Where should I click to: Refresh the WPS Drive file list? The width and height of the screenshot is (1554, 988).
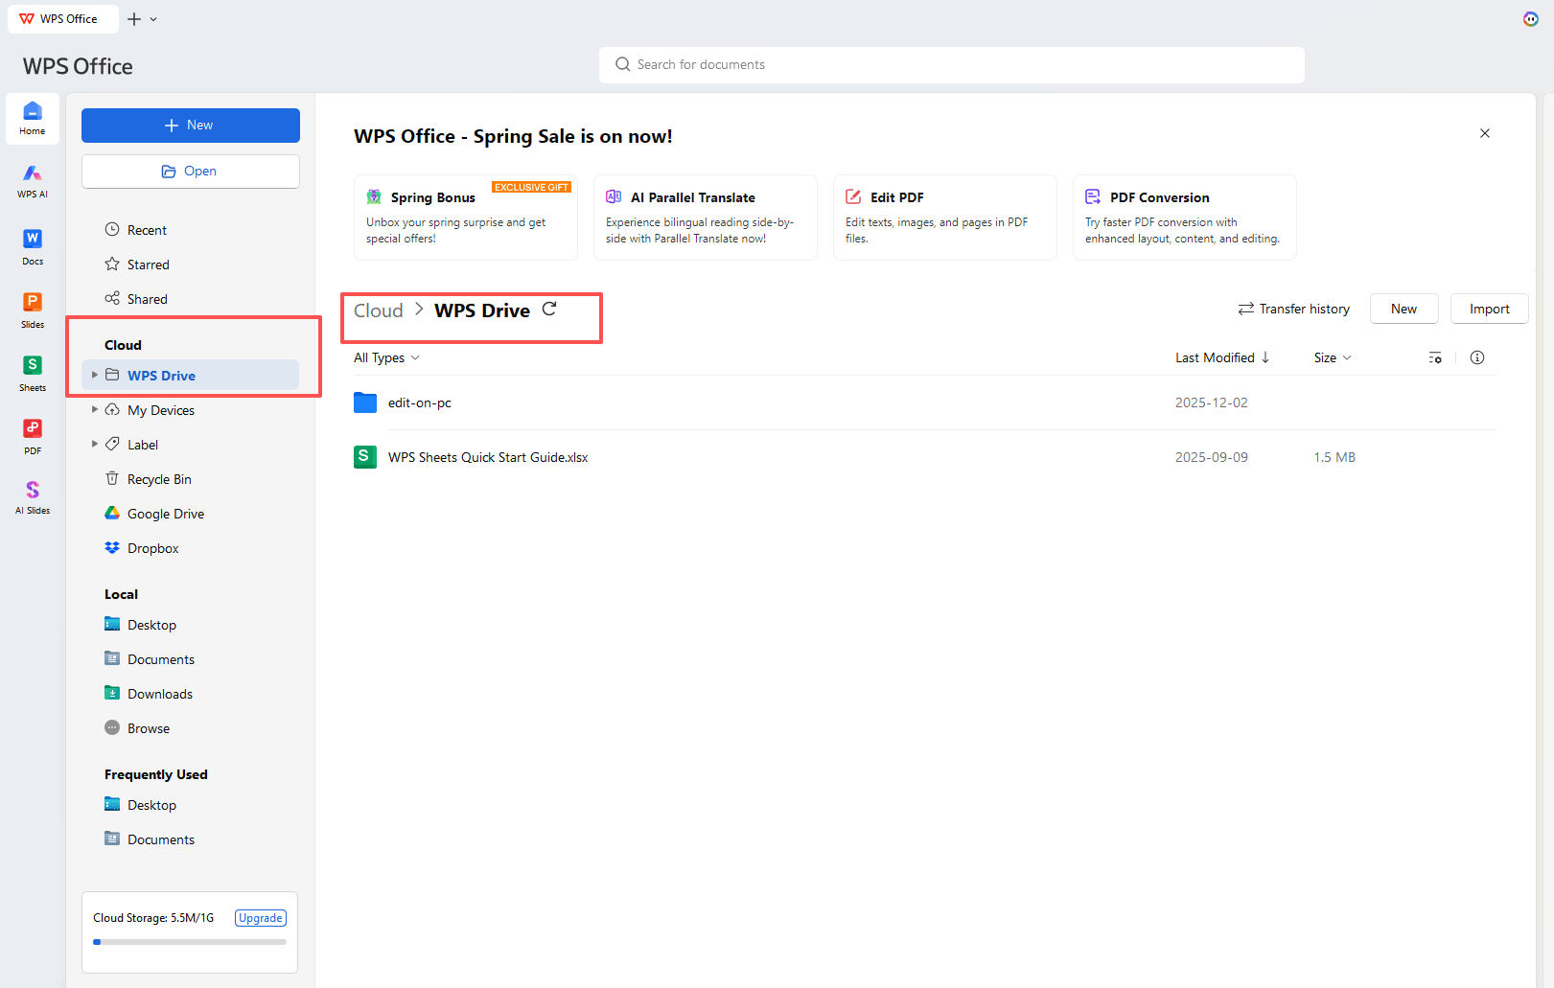click(x=549, y=309)
